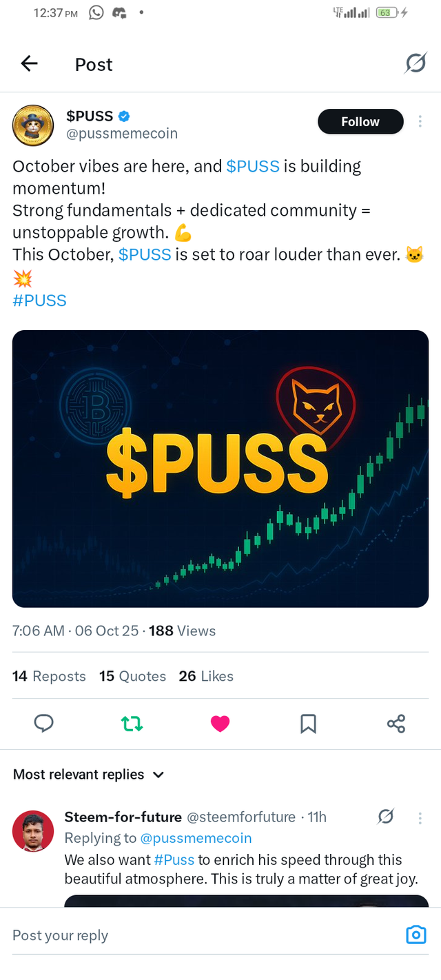This screenshot has width=441, height=980.
Task: Open the $PUSS chart image
Action: 220,469
